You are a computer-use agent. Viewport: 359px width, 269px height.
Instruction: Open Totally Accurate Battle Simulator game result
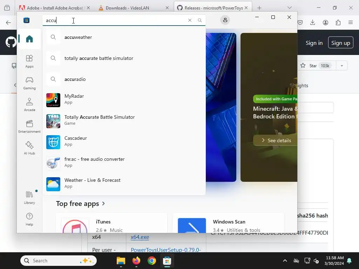tap(124, 121)
